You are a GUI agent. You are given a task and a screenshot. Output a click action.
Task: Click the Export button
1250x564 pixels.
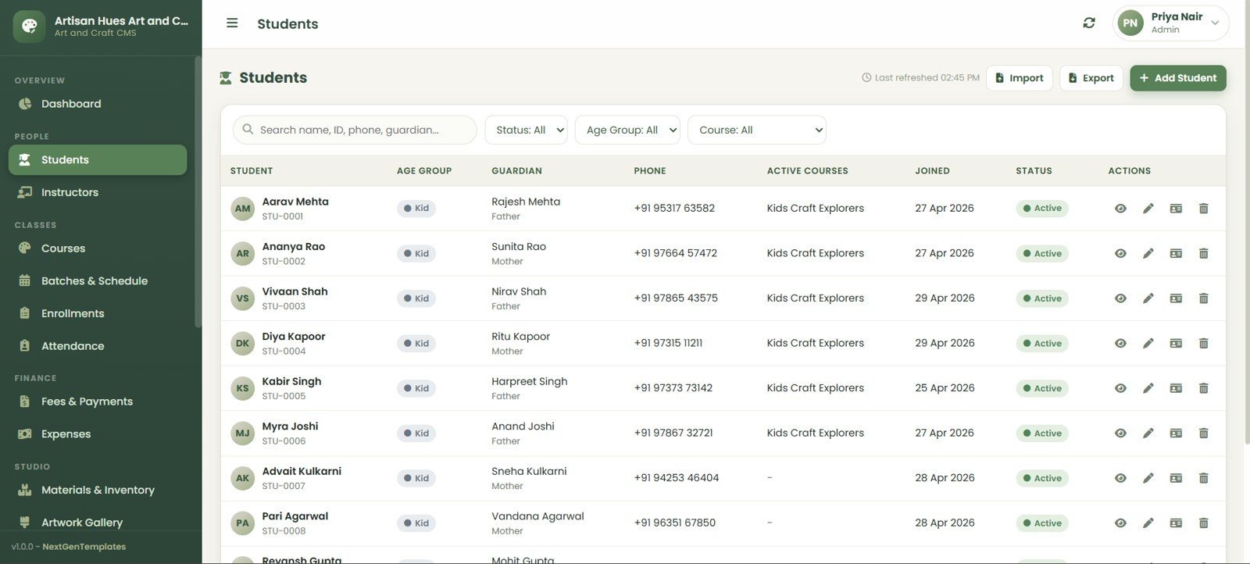1091,78
